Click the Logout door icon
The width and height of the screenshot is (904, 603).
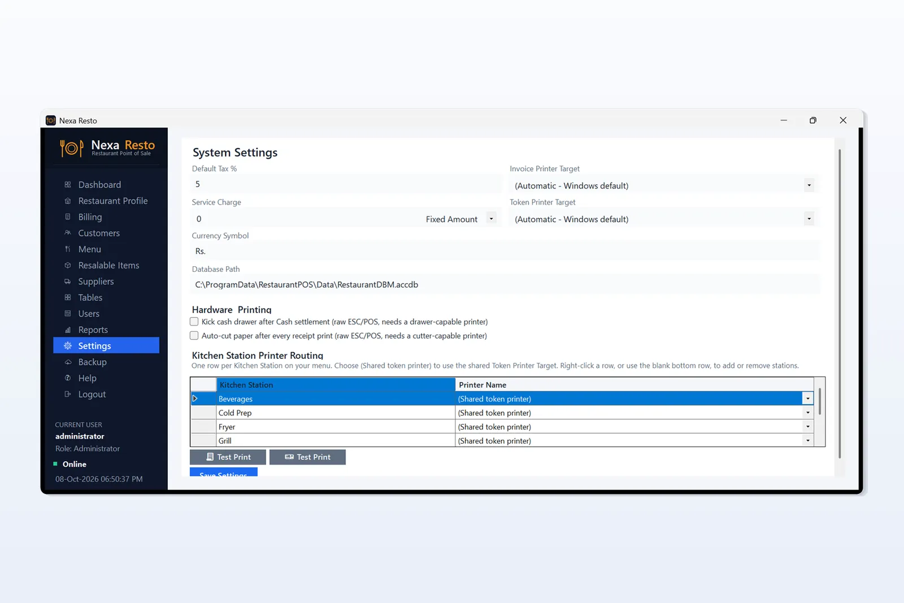click(x=68, y=394)
